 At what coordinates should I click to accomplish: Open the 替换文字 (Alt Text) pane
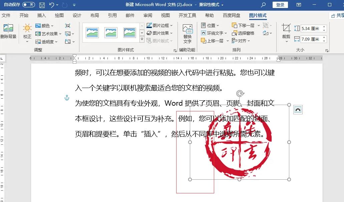(187, 33)
